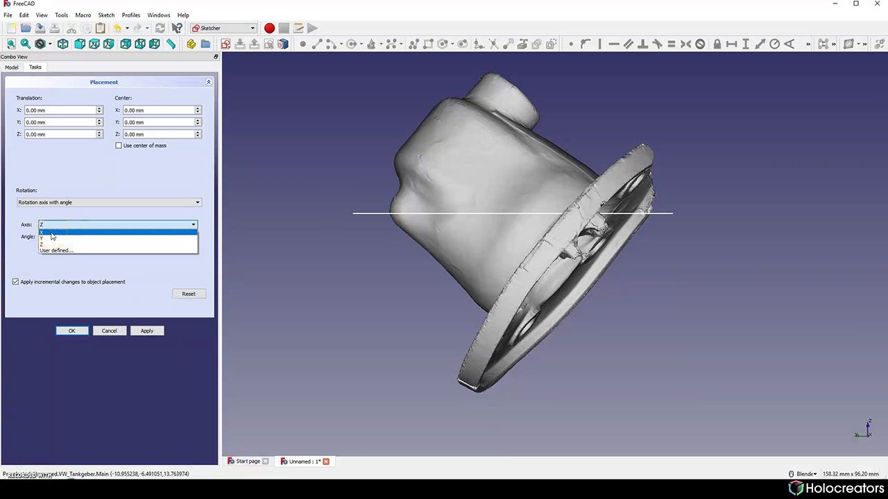Switch to the Front view cube icon
Viewport: 888px width, 499px height.
click(x=78, y=44)
